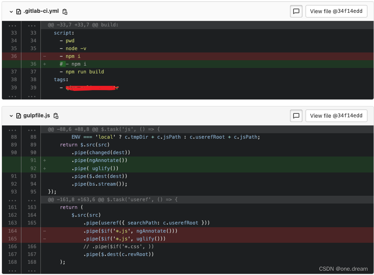The height and width of the screenshot is (275, 374).
Task: Open View file @34f14edd for gulpfile.js
Action: click(x=336, y=115)
